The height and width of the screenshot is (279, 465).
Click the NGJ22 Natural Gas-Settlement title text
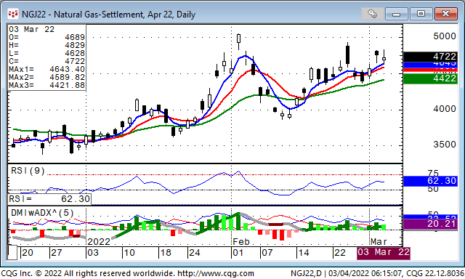(108, 15)
